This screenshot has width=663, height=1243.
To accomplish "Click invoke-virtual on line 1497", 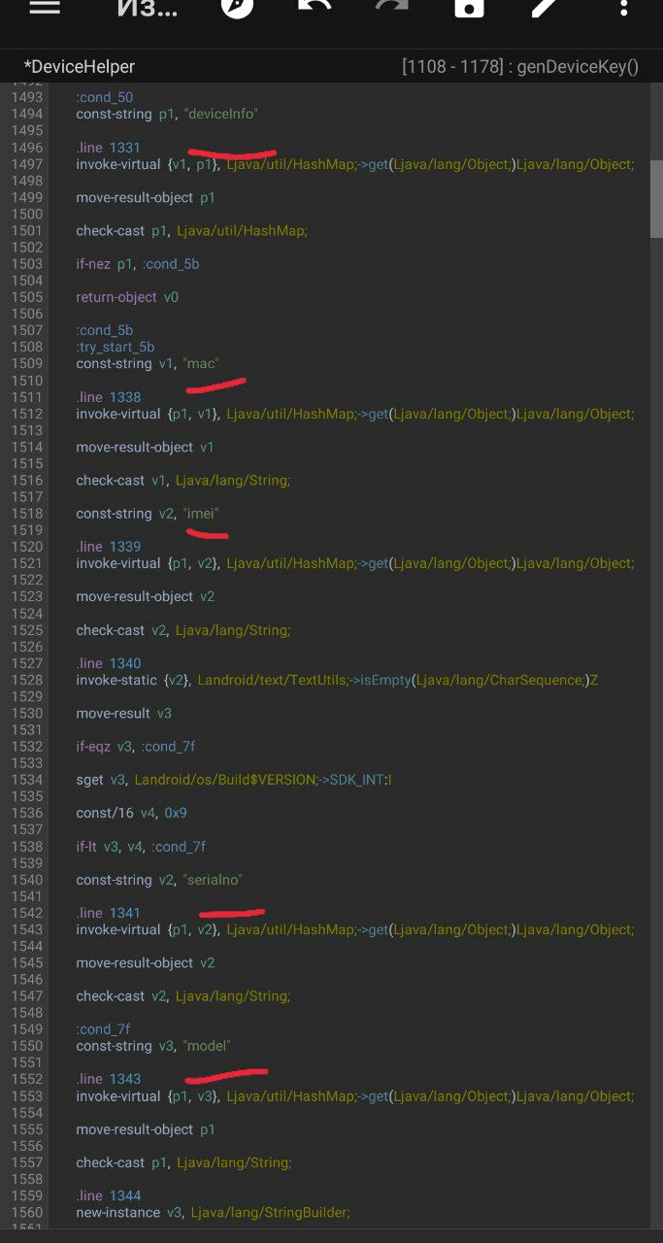I will tap(355, 164).
